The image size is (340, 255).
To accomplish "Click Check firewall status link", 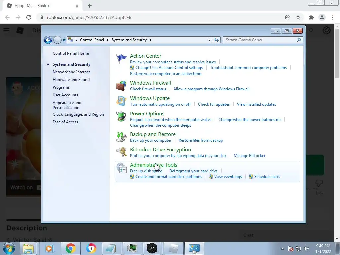I will (x=148, y=89).
